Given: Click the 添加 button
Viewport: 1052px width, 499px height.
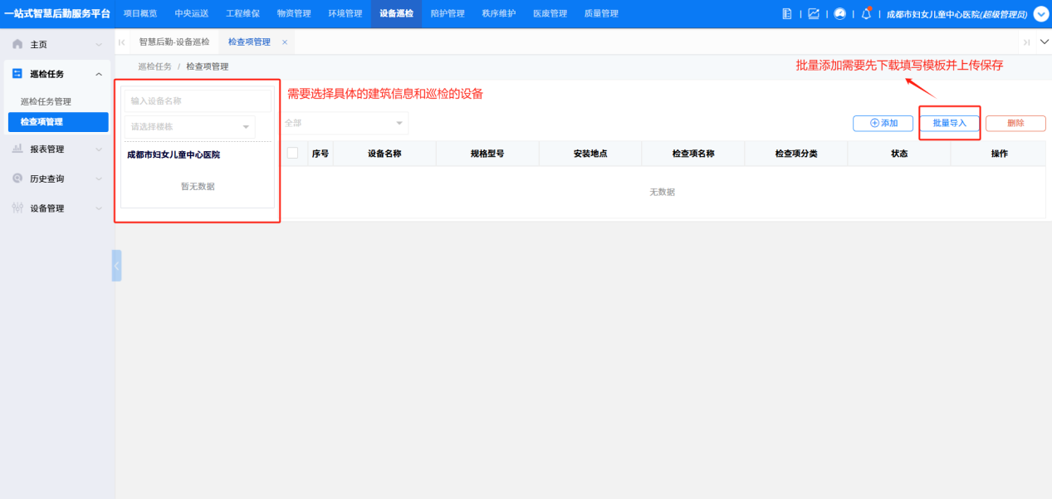Looking at the screenshot, I should [x=883, y=123].
